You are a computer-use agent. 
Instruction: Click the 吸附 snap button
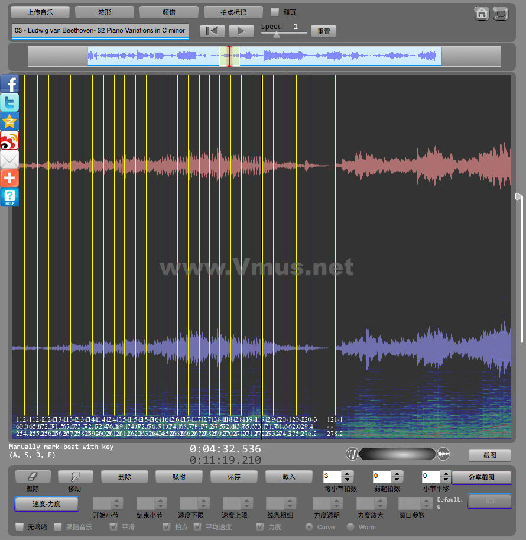coord(179,477)
